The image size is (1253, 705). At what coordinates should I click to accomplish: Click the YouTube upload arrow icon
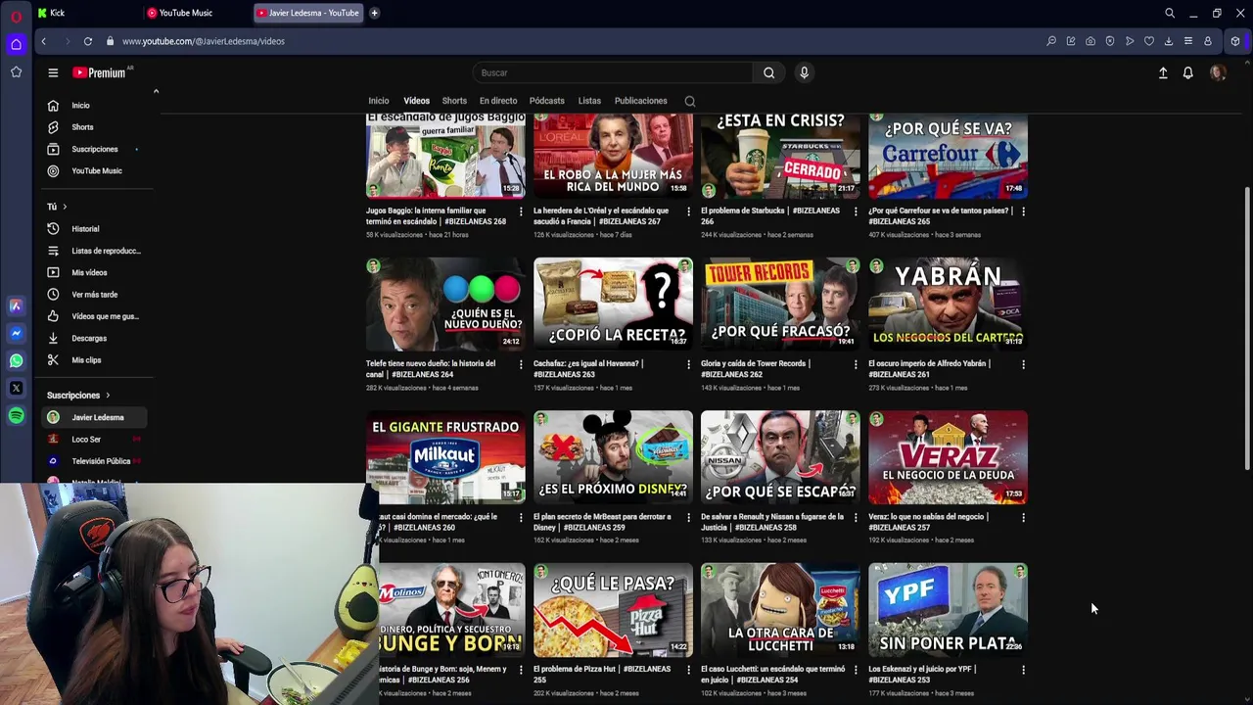1163,72
